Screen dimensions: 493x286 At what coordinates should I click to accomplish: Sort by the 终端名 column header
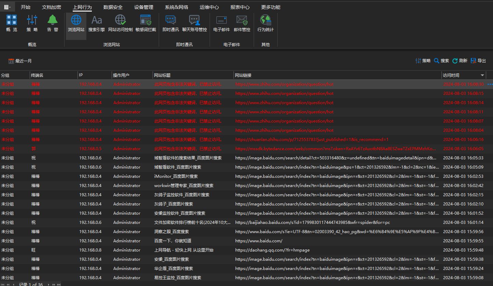tap(54, 75)
